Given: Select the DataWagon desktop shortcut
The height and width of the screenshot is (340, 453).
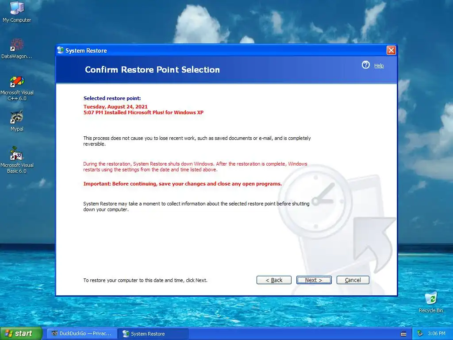Looking at the screenshot, I should click(x=17, y=48).
